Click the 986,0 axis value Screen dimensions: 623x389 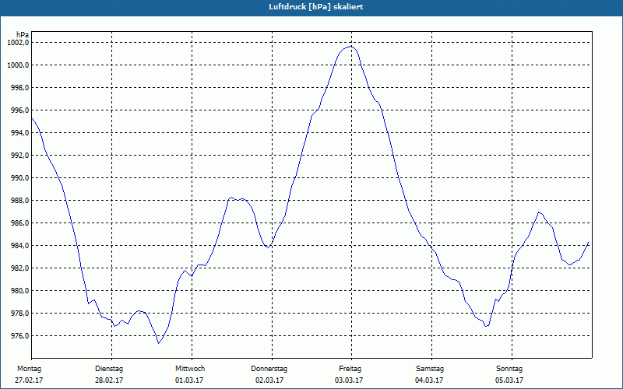click(19, 223)
